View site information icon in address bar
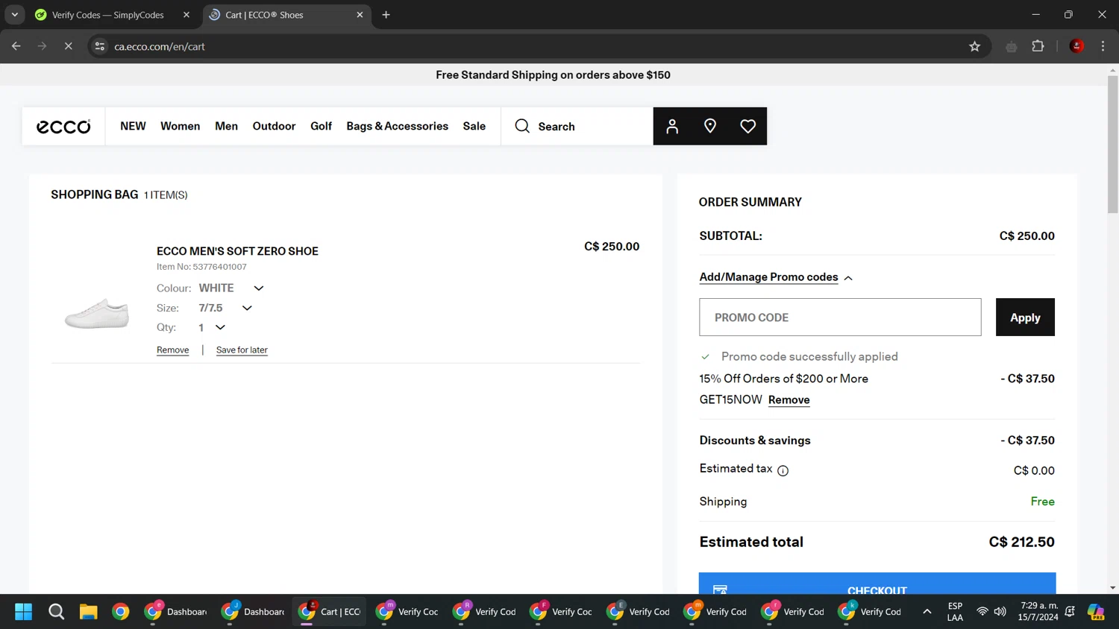The image size is (1119, 629). point(100,46)
